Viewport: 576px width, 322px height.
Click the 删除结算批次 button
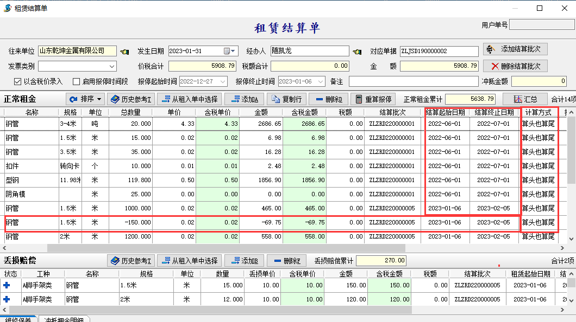tap(515, 66)
